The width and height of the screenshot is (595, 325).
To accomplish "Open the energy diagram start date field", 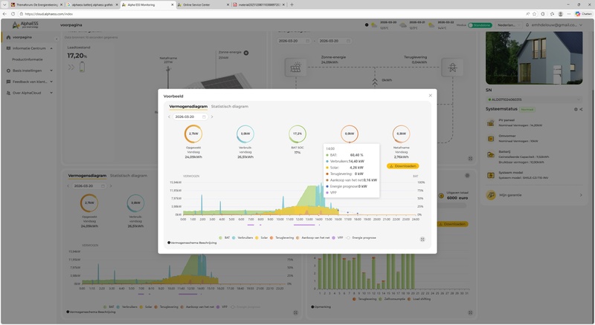I will point(294,41).
